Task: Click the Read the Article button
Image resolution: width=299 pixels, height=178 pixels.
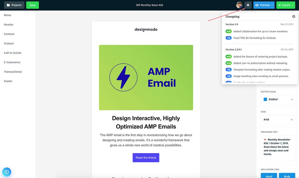Action: coord(146,158)
